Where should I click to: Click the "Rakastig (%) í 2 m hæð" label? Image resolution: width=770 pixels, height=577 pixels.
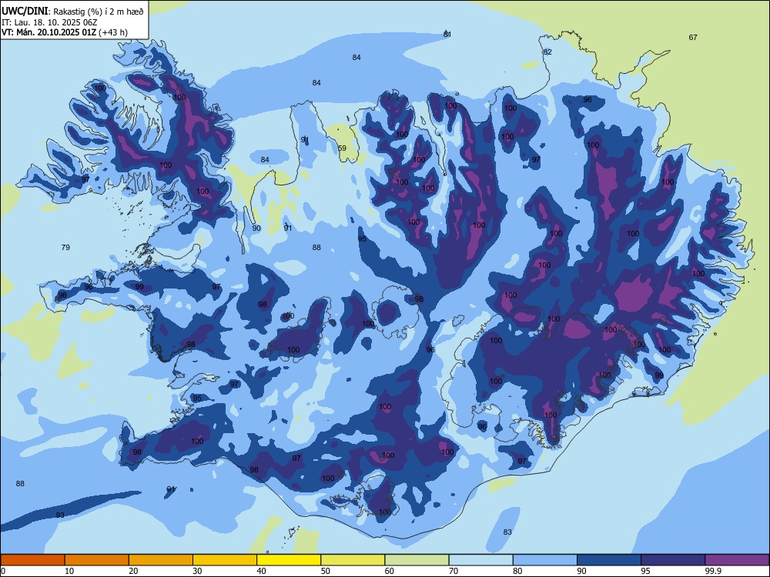tap(99, 12)
